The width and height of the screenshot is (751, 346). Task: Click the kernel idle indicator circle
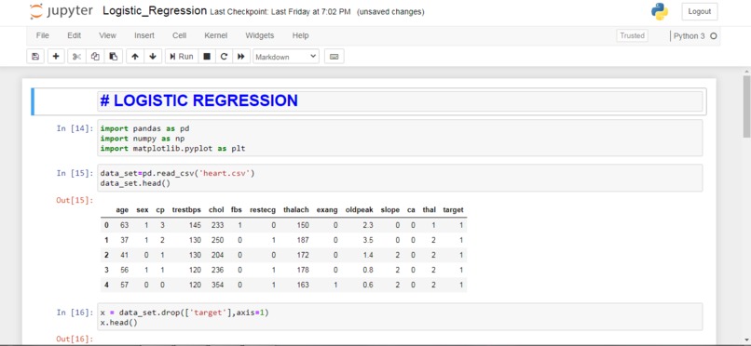coord(713,36)
